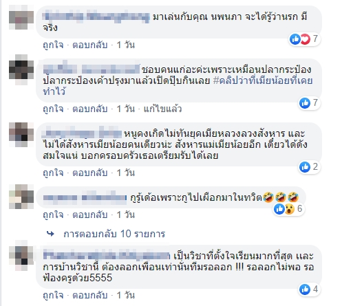Click thumbs-up reaction showing 2 likes
342x306 pixels.
tap(305, 167)
